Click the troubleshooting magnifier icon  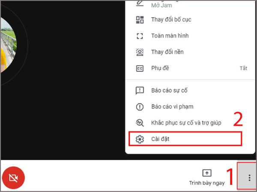point(140,123)
